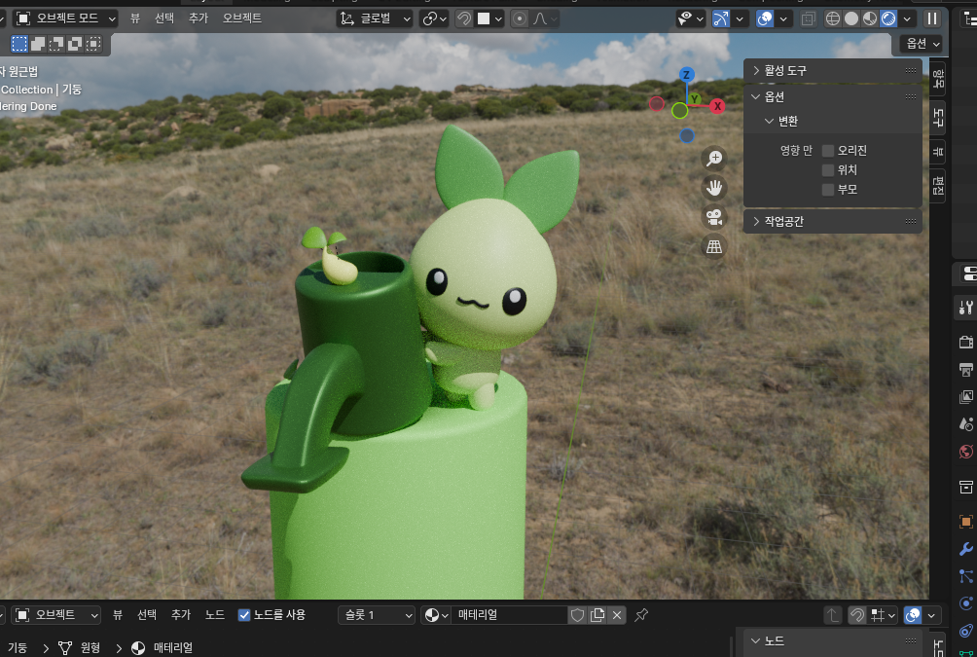Open the 옵션 dropdown in viewport

click(x=922, y=43)
